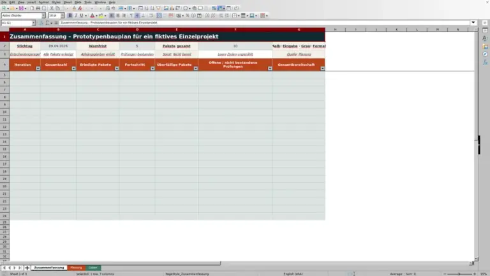The width and height of the screenshot is (490, 276).
Task: Click the Insert image icon
Action: 166,8
